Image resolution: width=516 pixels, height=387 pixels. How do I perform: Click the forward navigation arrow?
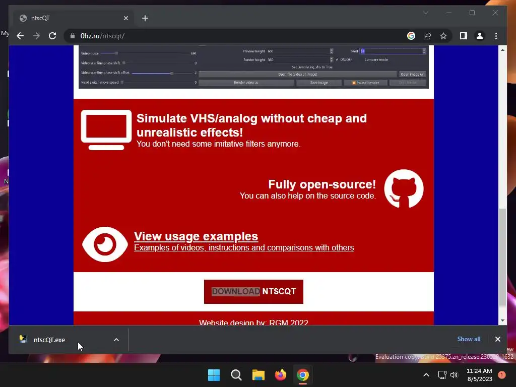[36, 36]
